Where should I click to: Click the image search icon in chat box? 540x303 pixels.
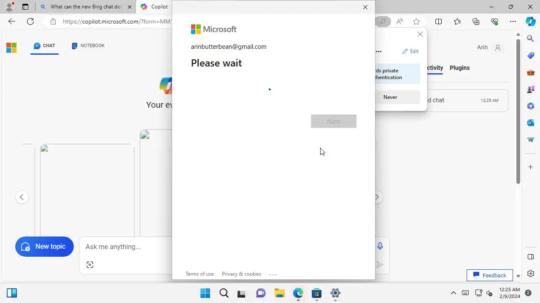90,265
